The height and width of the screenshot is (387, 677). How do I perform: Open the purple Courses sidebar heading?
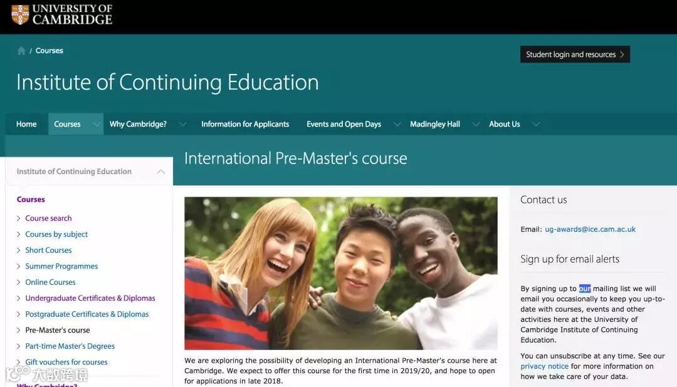click(31, 199)
